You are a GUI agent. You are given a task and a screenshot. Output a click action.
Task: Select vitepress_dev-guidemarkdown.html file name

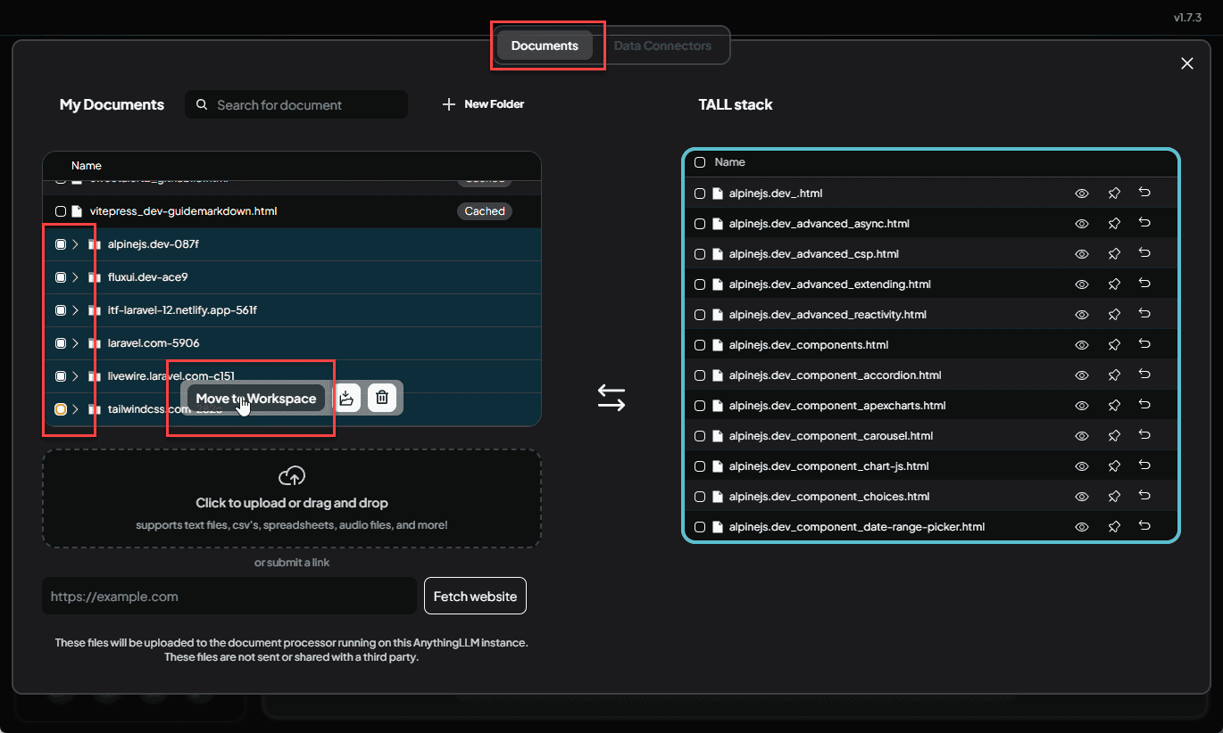coord(184,211)
